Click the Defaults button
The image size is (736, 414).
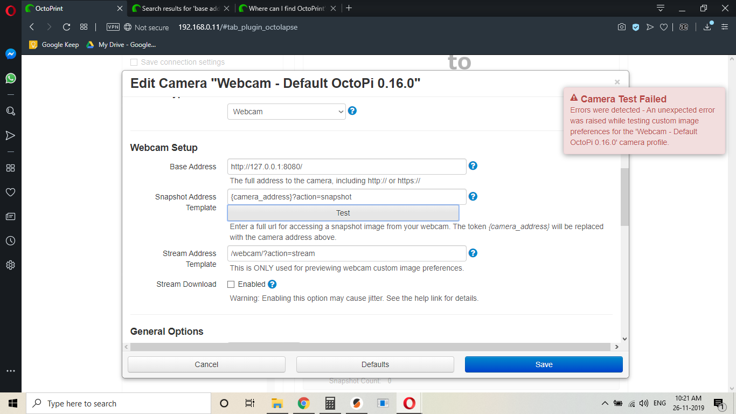point(375,364)
